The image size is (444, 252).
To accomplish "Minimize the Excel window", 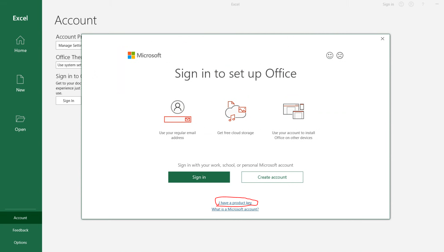I will click(x=437, y=4).
